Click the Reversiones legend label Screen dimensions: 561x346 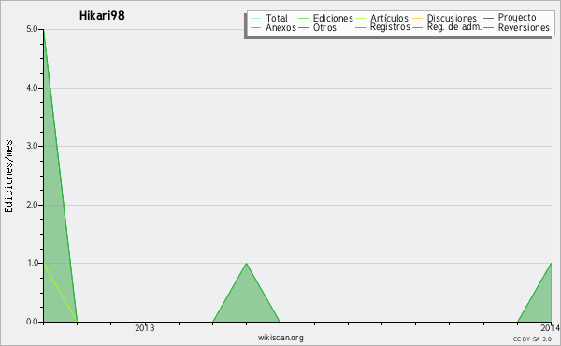pos(524,27)
